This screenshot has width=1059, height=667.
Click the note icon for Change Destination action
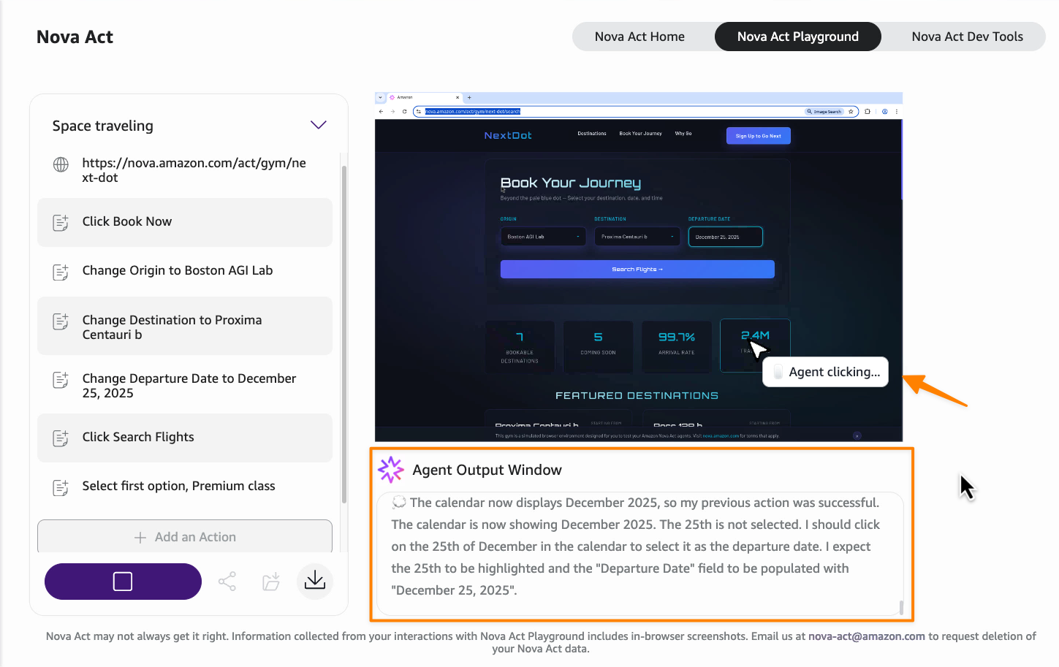(61, 321)
